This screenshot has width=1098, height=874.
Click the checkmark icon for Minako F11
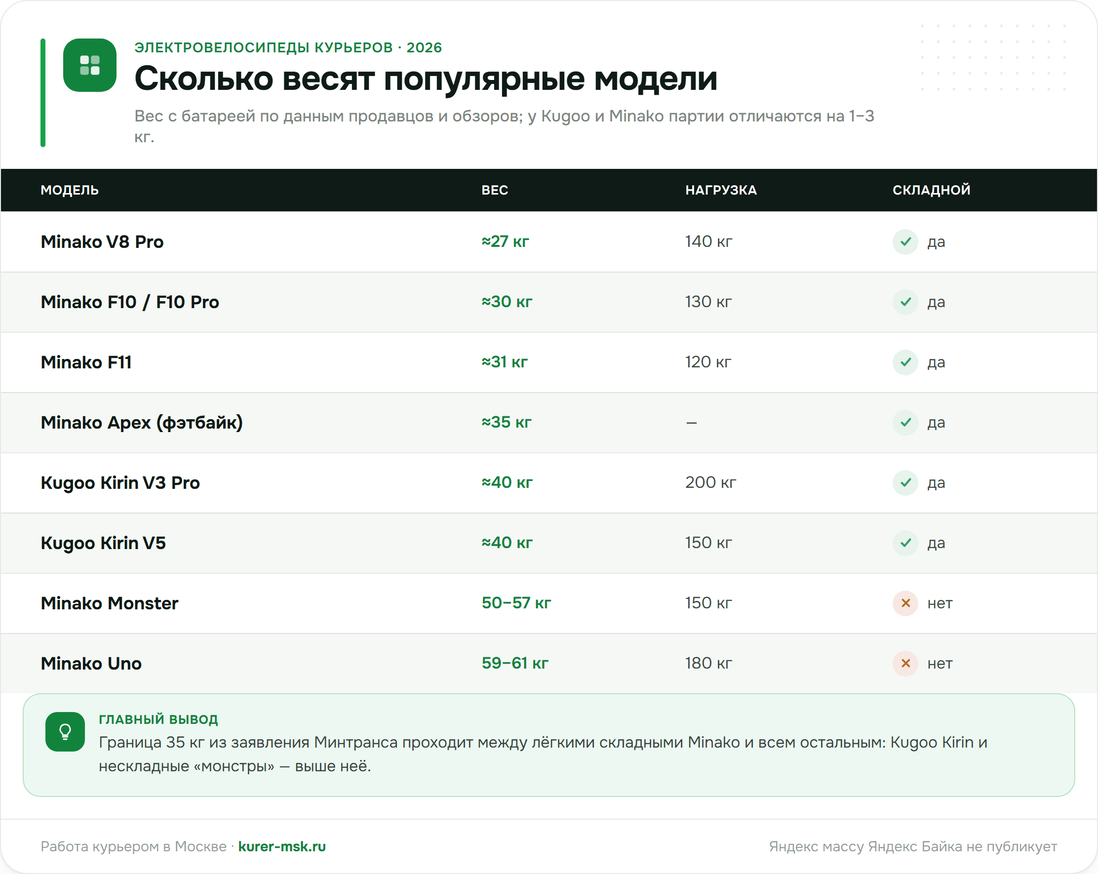(905, 362)
